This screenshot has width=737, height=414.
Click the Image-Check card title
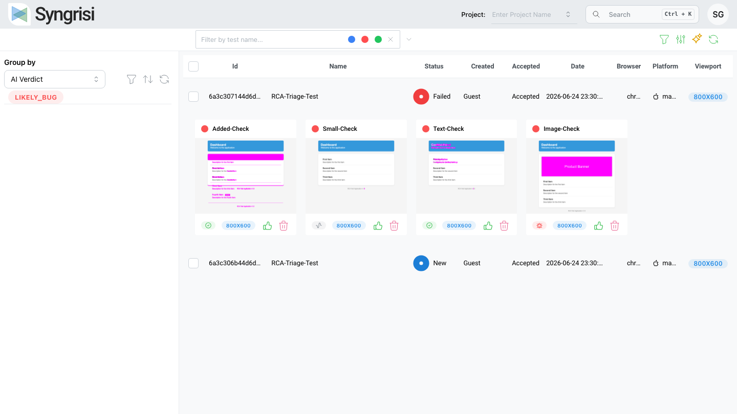(561, 129)
